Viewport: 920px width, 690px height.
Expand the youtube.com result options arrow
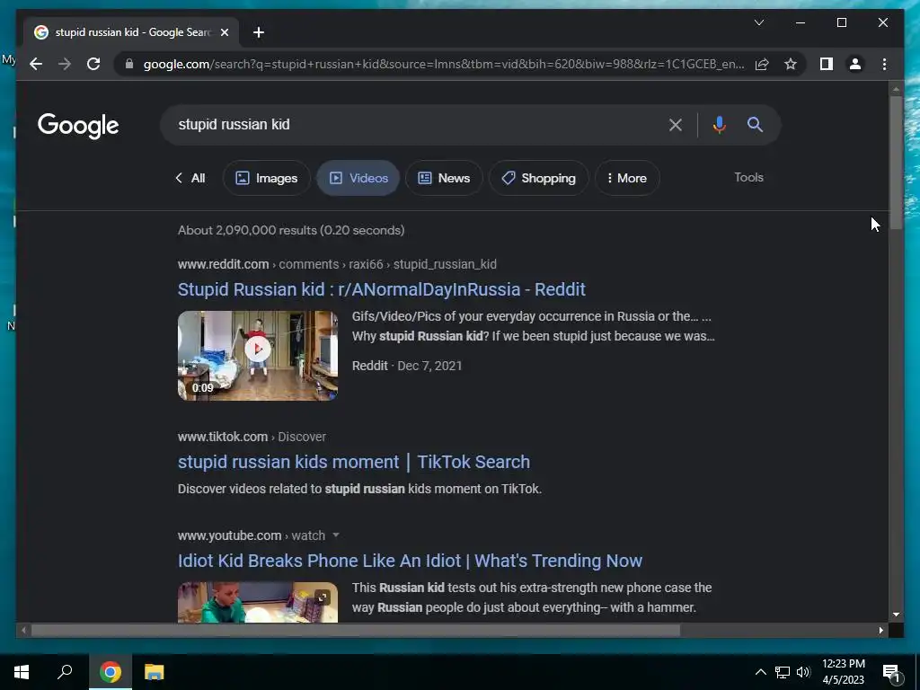click(x=336, y=535)
